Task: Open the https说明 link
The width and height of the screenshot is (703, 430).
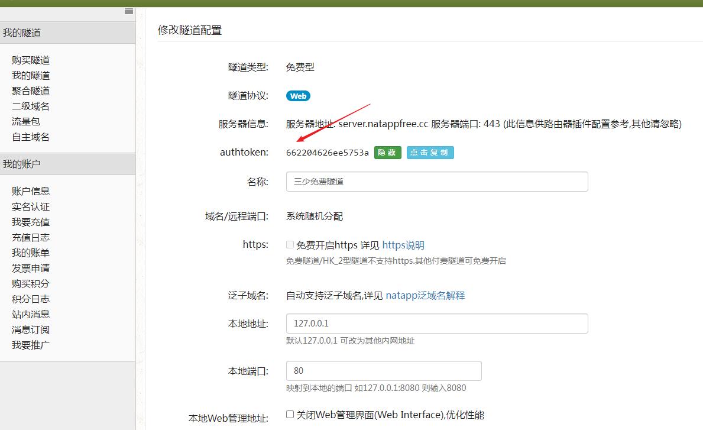Action: click(404, 244)
